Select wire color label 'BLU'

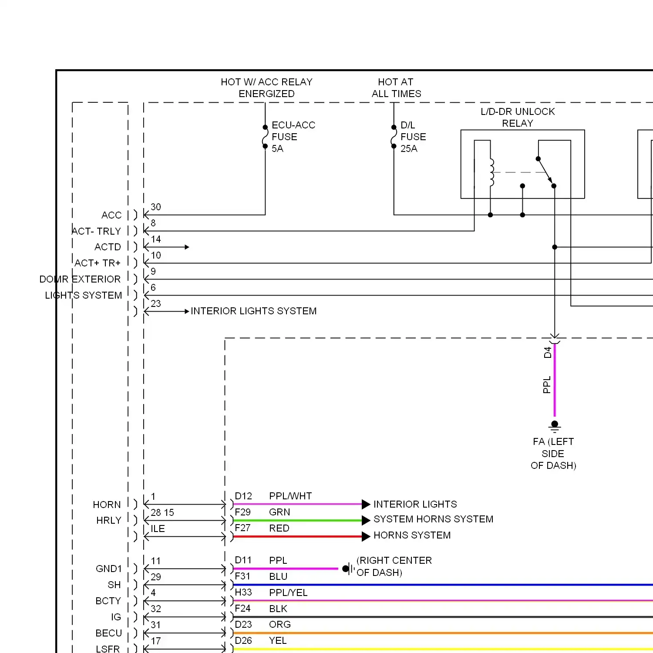pos(278,576)
